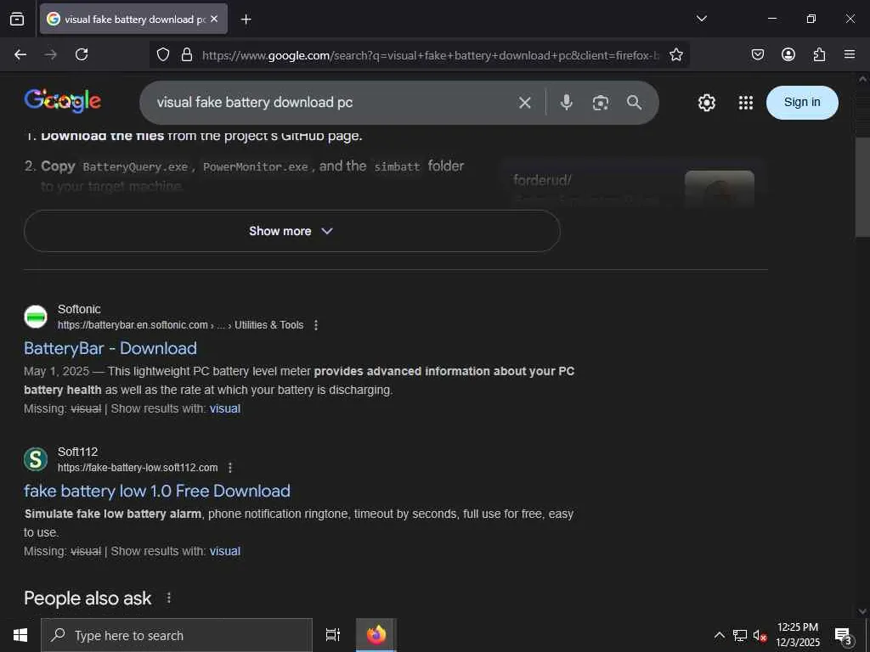The image size is (870, 652).
Task: Open Google quick settings gear
Action: 706,103
